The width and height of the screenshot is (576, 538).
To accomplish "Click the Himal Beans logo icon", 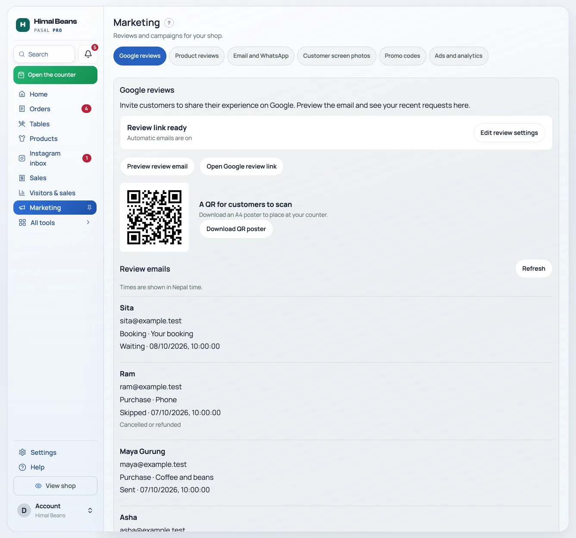I will tap(23, 25).
